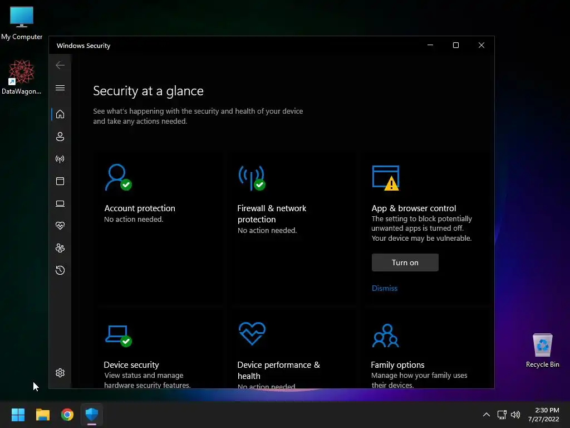Minimize the Windows Security window
This screenshot has height=428, width=570.
coord(430,45)
